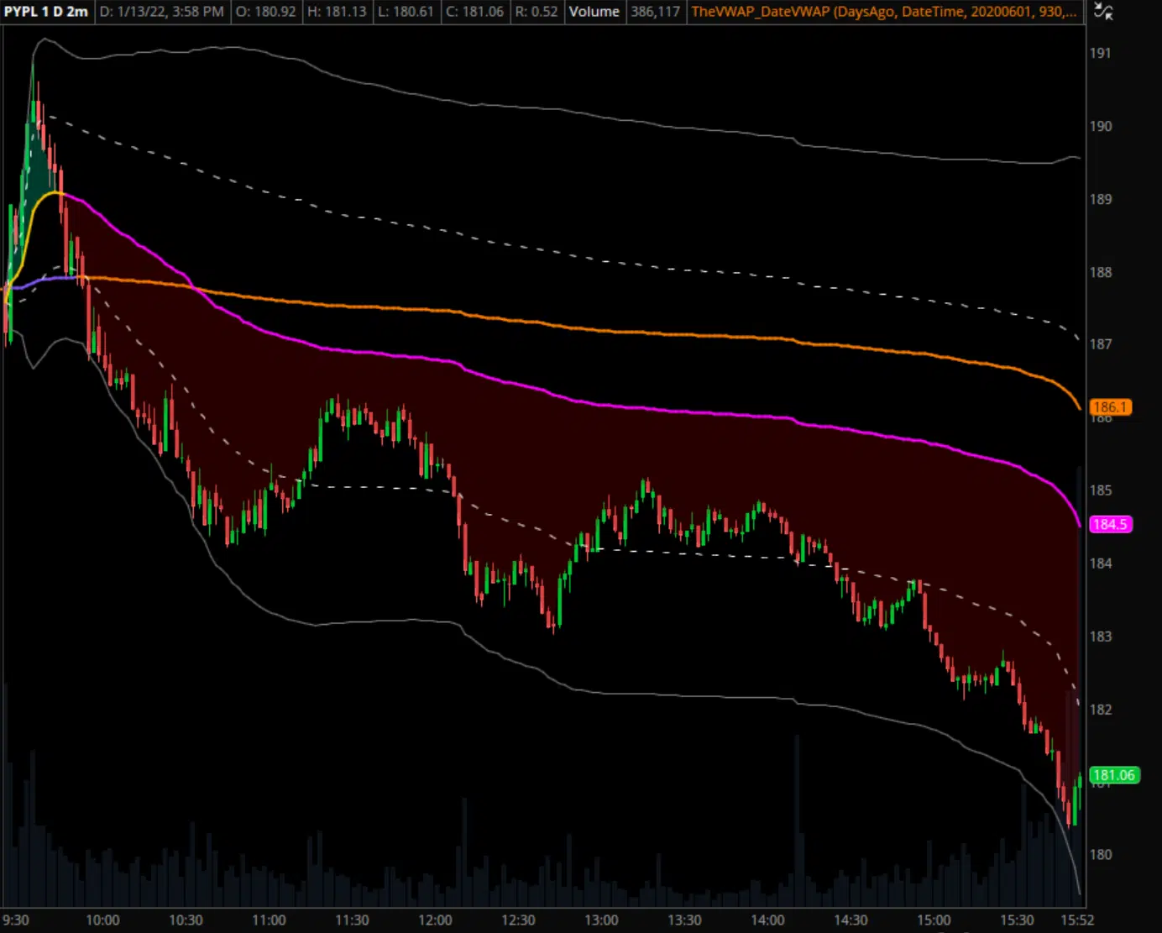
Task: Click the volume value 386,117
Action: (x=655, y=12)
